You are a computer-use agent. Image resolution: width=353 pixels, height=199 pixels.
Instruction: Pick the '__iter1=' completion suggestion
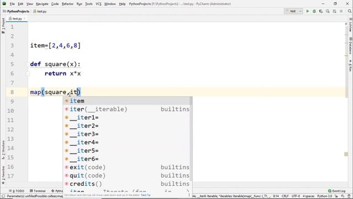tap(127, 118)
